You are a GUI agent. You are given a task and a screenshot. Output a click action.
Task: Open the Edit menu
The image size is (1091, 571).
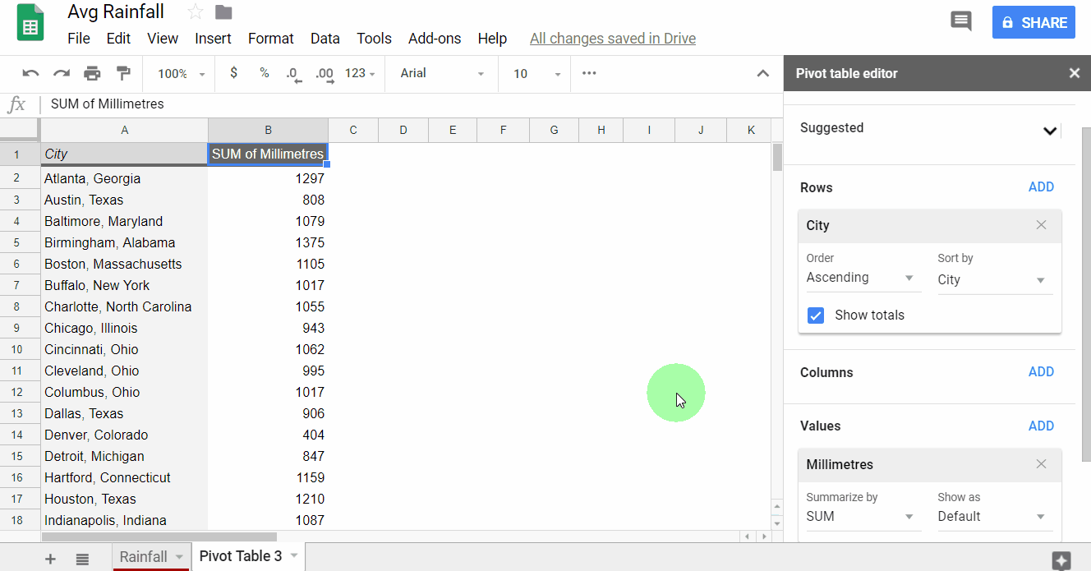[118, 39]
